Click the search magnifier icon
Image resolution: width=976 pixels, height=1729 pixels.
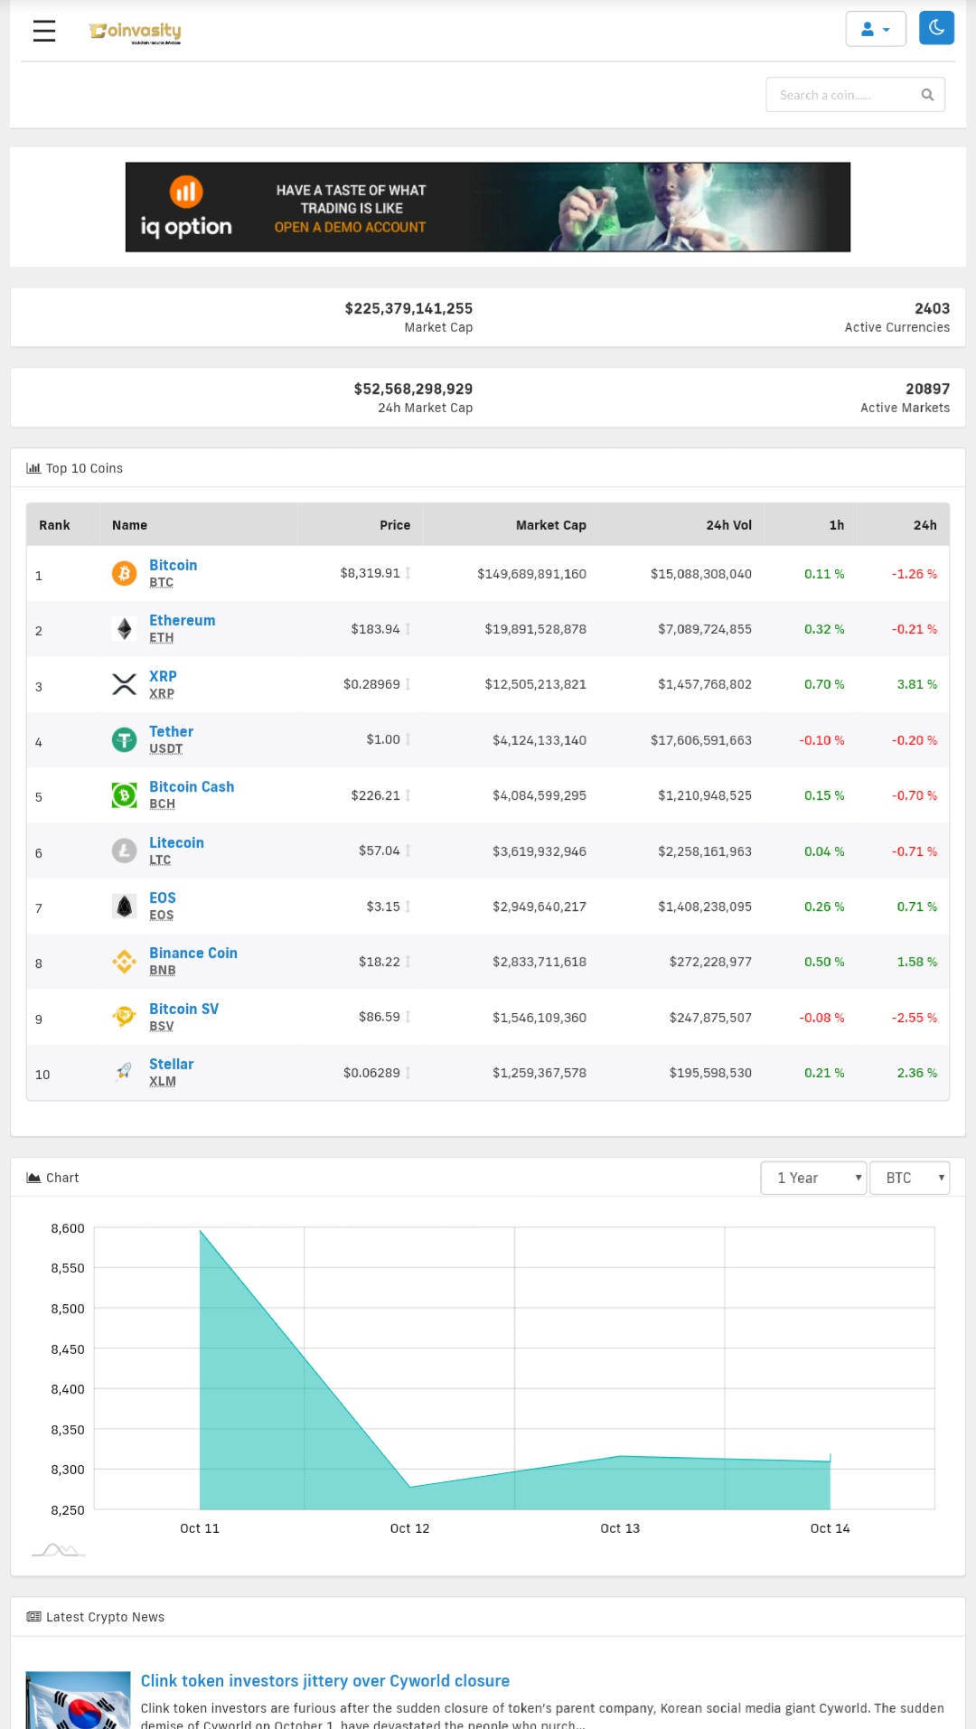tap(927, 95)
